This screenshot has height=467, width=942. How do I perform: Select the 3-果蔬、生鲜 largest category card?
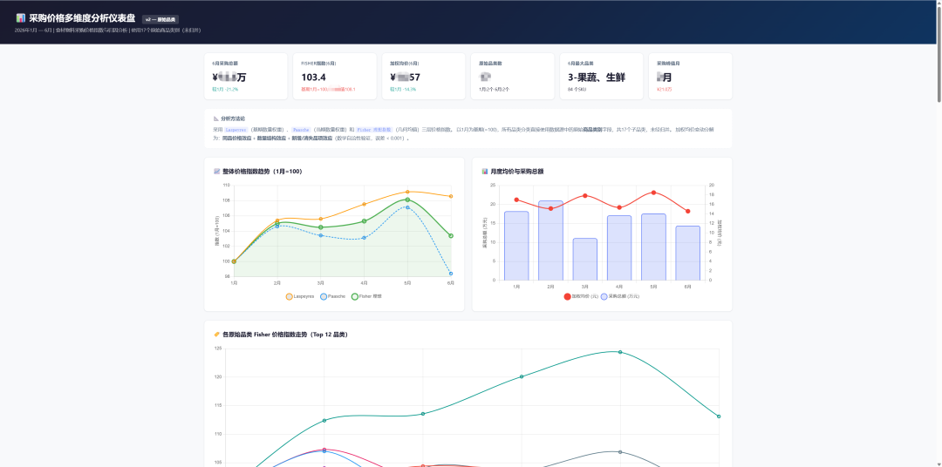coord(601,76)
